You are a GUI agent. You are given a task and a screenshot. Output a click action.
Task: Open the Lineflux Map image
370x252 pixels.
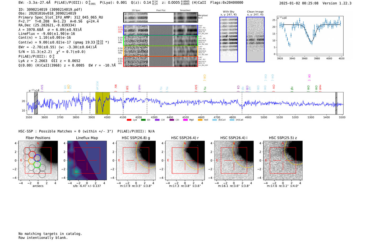(87, 161)
